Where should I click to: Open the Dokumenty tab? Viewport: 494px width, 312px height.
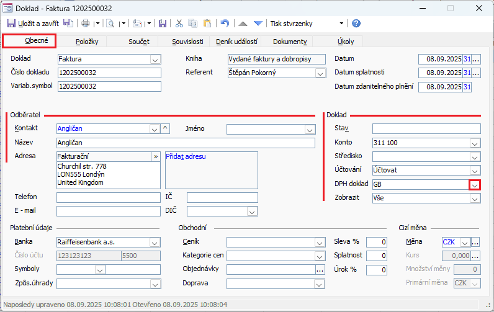[x=290, y=42]
